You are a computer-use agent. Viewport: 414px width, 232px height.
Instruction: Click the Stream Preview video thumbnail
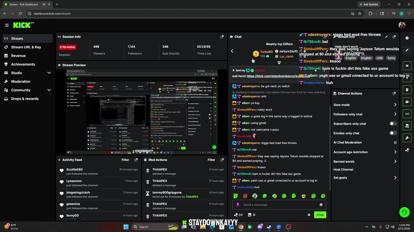point(142,112)
